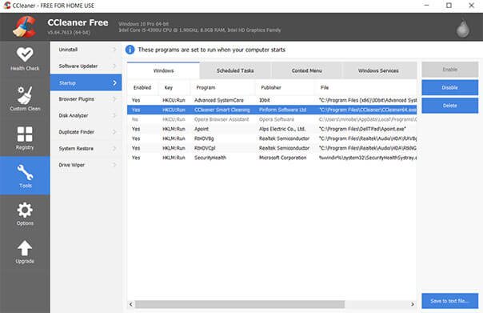Sort by the File column header
This screenshot has height=313, width=483.
click(x=366, y=87)
